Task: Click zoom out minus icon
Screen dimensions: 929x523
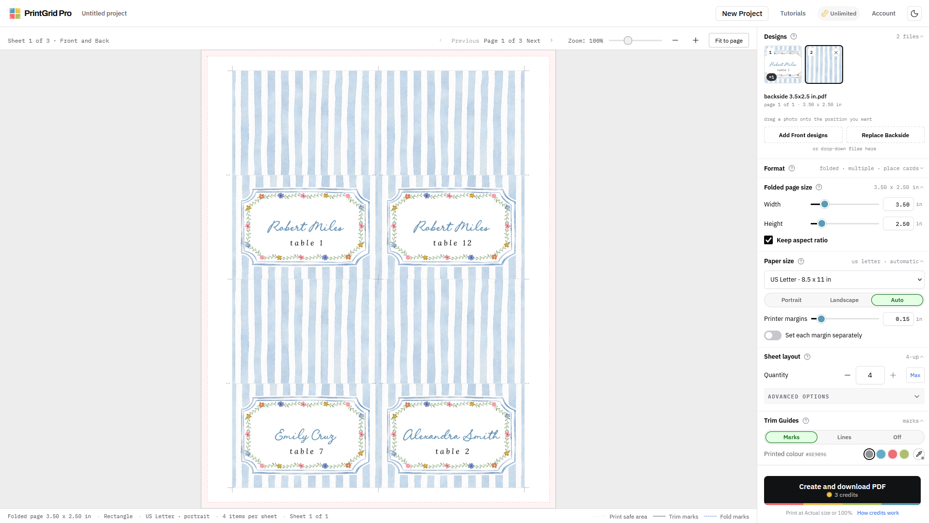Action: pyautogui.click(x=675, y=40)
